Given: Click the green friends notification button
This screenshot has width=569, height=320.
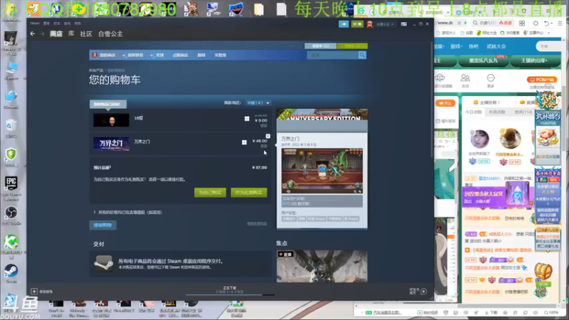Looking at the screenshot, I should tap(357, 24).
